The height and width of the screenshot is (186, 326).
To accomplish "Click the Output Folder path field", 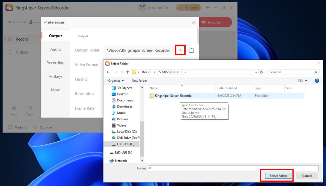I will (x=139, y=50).
